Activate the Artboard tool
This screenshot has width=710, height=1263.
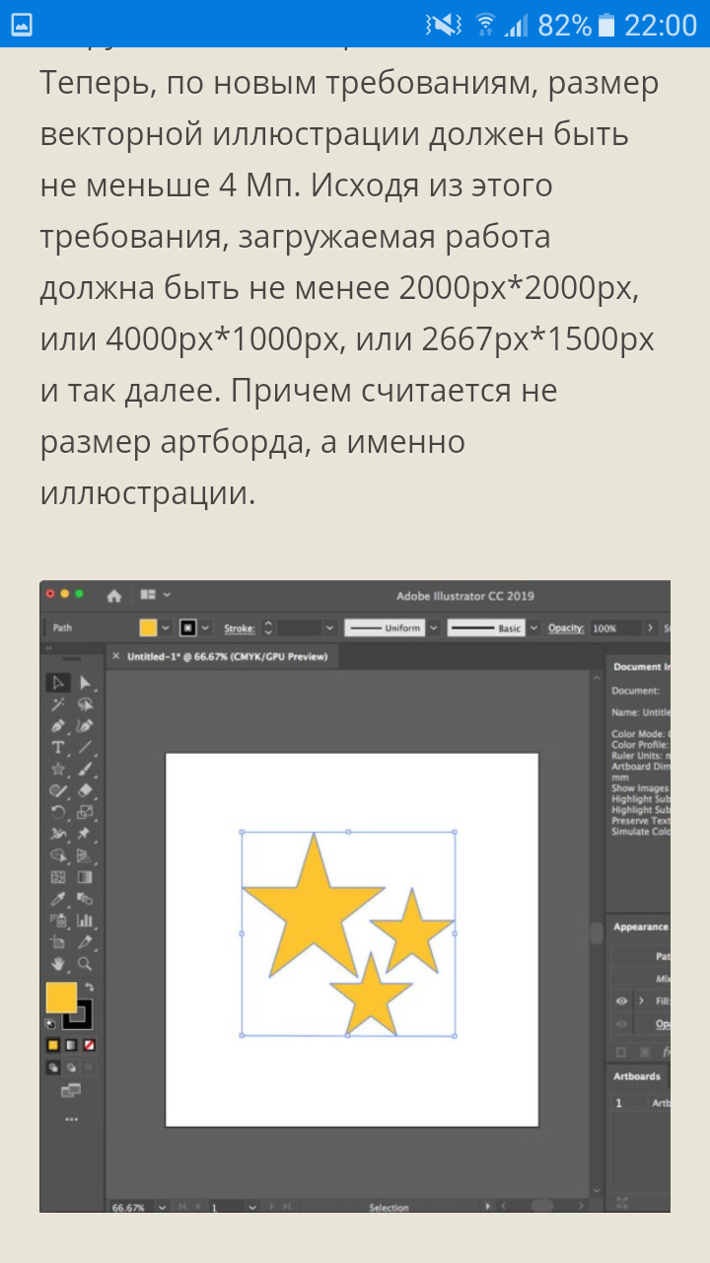pyautogui.click(x=57, y=941)
